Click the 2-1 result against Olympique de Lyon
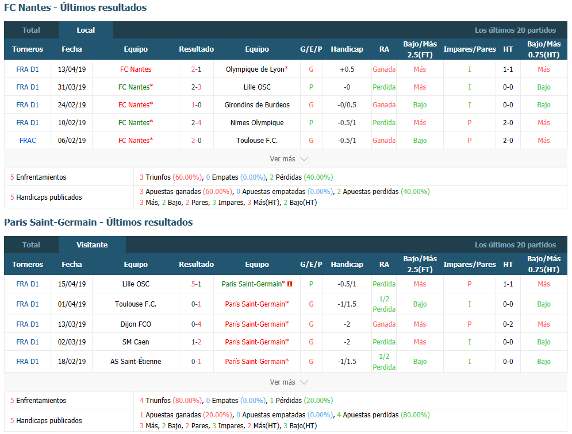572x434 pixels. click(196, 69)
